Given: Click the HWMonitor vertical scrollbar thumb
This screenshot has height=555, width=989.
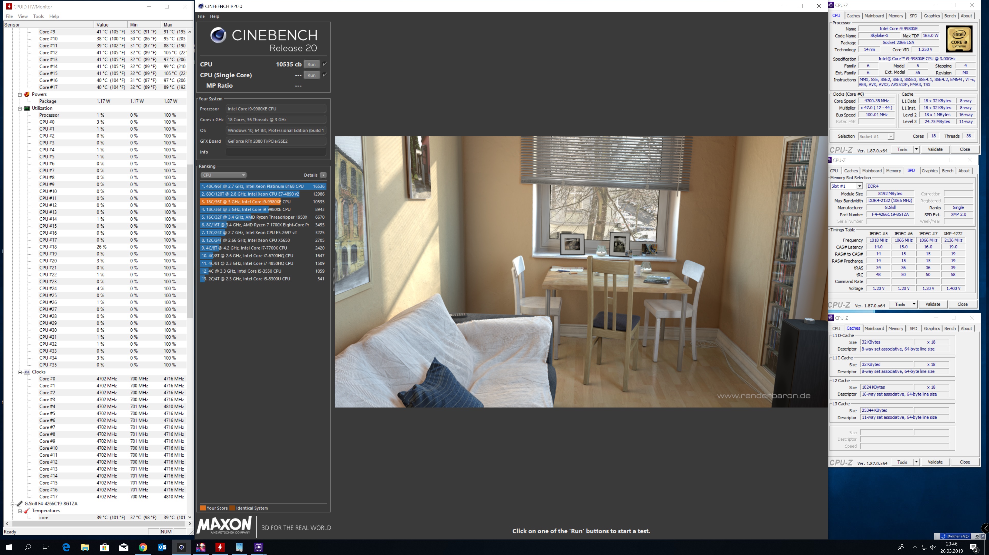Looking at the screenshot, I should point(190,241).
